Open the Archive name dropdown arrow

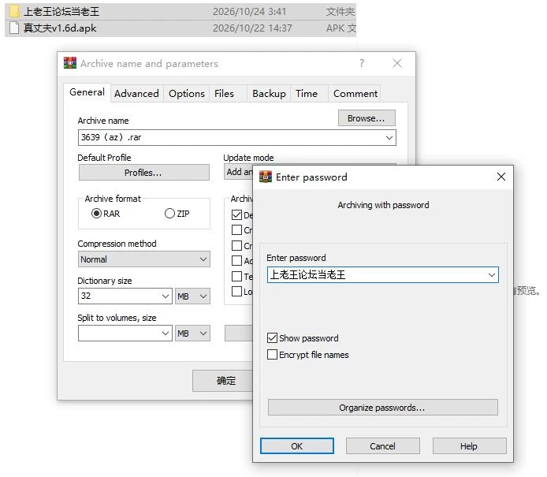coord(389,137)
